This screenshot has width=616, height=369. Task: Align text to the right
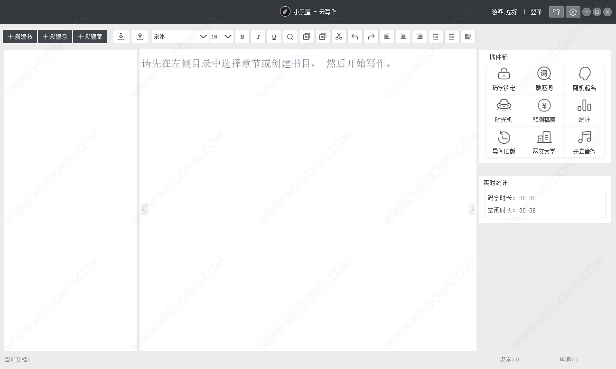pyautogui.click(x=420, y=37)
